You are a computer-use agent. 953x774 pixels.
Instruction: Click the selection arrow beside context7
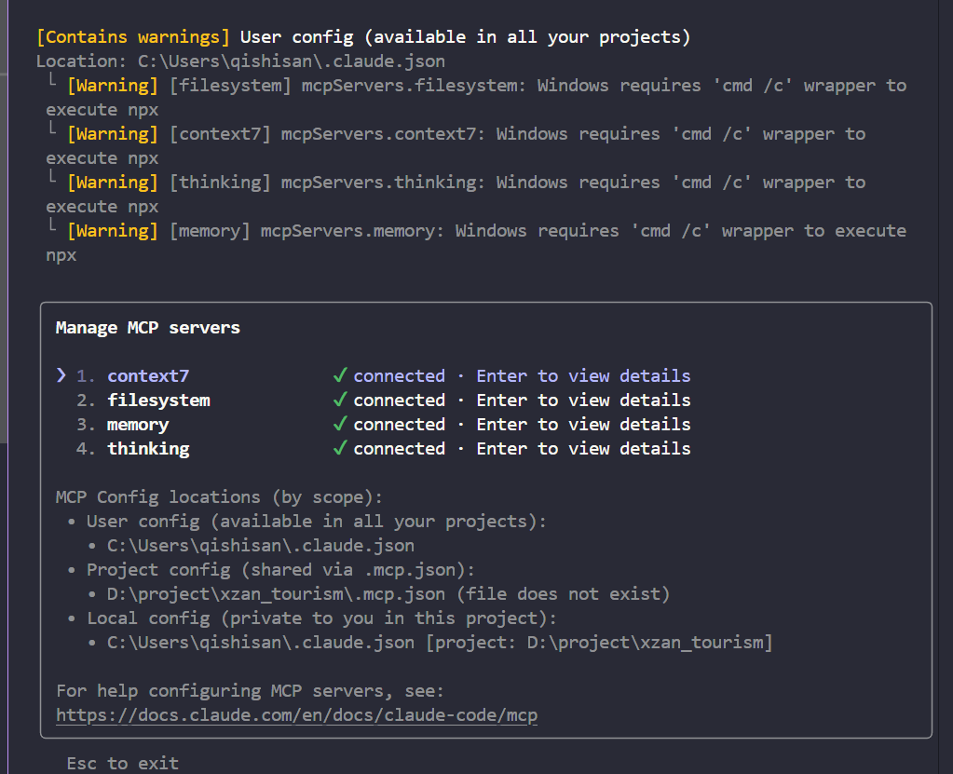[61, 375]
